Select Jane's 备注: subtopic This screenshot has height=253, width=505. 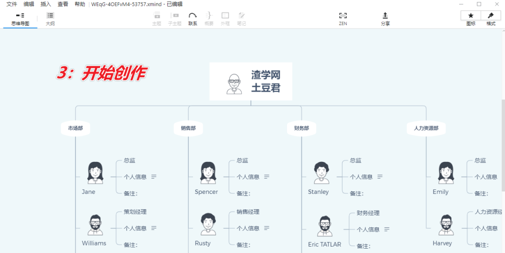(x=131, y=193)
